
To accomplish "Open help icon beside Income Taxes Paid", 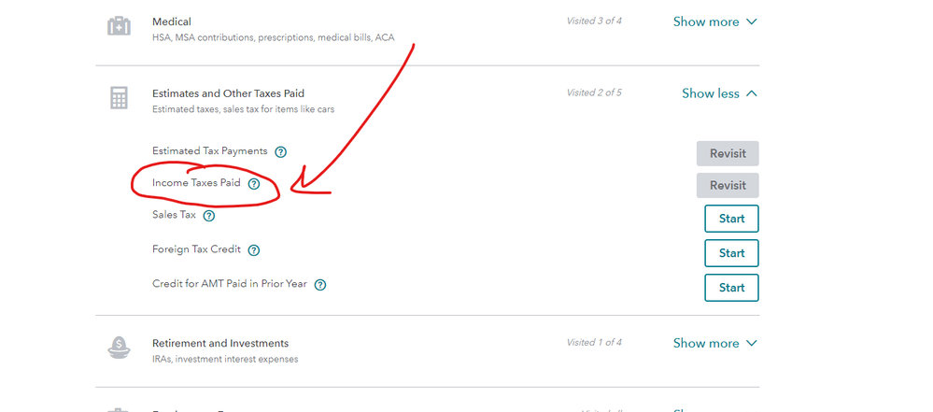I will click(x=254, y=184).
